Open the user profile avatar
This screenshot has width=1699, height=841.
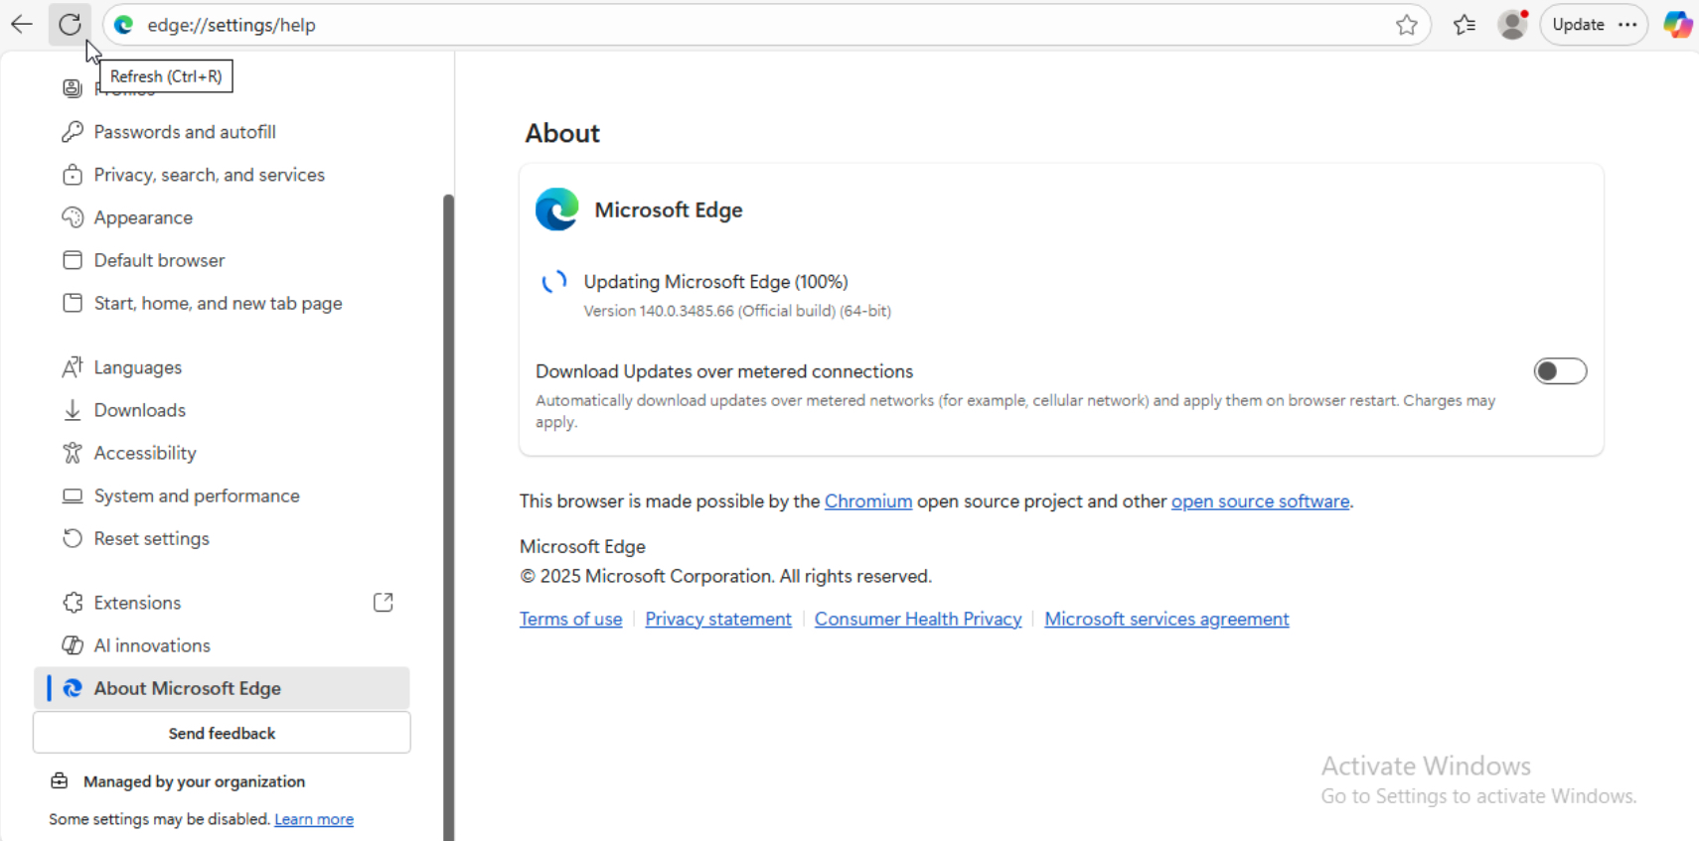(1511, 25)
